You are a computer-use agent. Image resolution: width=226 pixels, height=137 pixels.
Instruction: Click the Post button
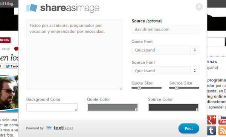(189, 128)
